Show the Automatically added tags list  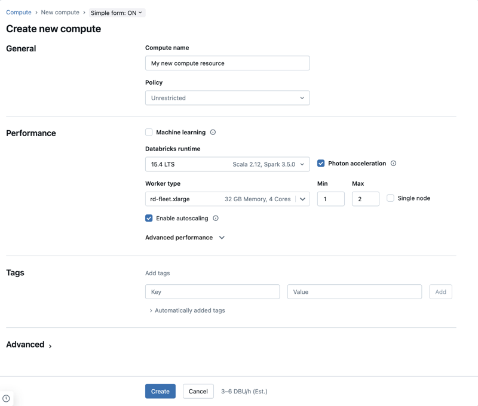point(188,310)
